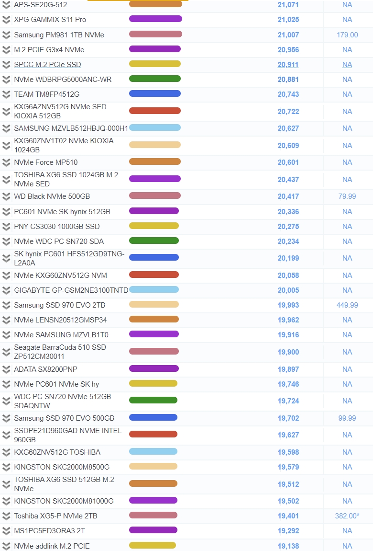Click the score 21,025 for XPG GAMMIX
The height and width of the screenshot is (551, 373).
coord(288,20)
